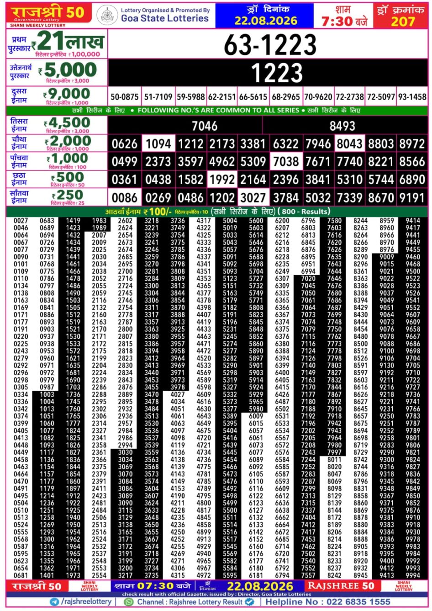Click the ₹5,000 consolation prize amount
Viewport: 432px width, 611px height.
pos(67,70)
